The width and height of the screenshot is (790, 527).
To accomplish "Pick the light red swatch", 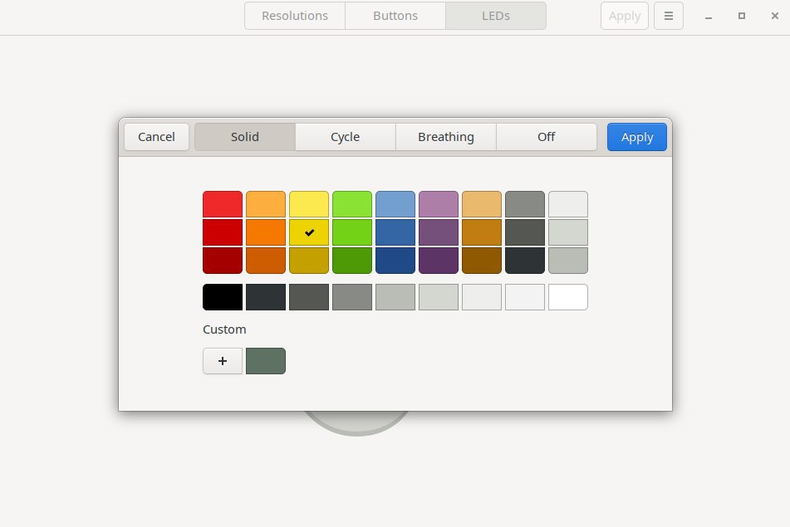I will [x=223, y=204].
